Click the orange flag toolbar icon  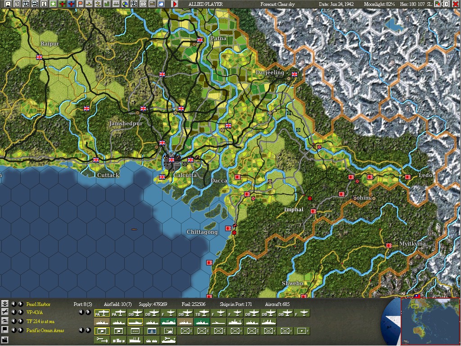[x=80, y=4]
